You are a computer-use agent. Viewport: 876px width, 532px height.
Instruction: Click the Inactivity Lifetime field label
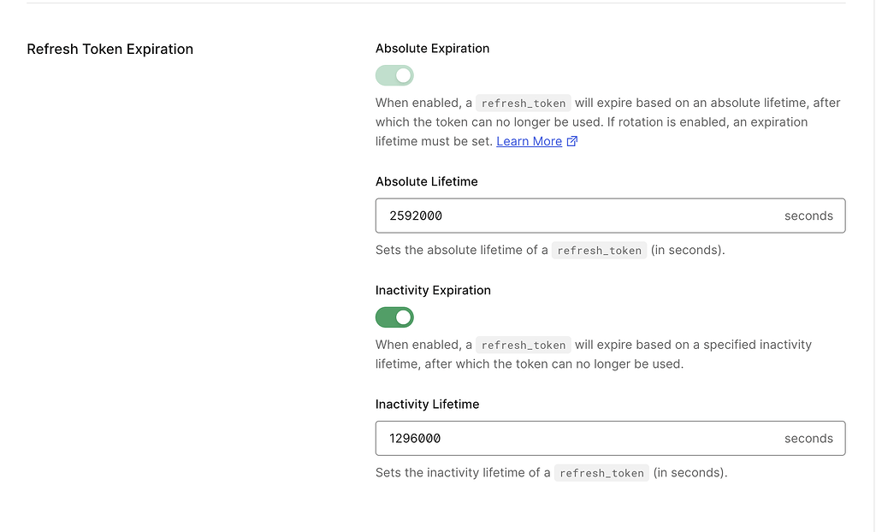point(427,404)
